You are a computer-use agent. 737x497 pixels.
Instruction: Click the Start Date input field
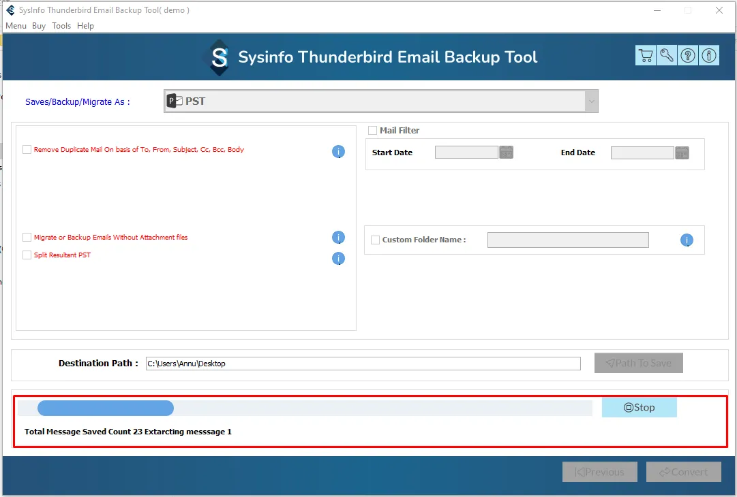pyautogui.click(x=466, y=152)
